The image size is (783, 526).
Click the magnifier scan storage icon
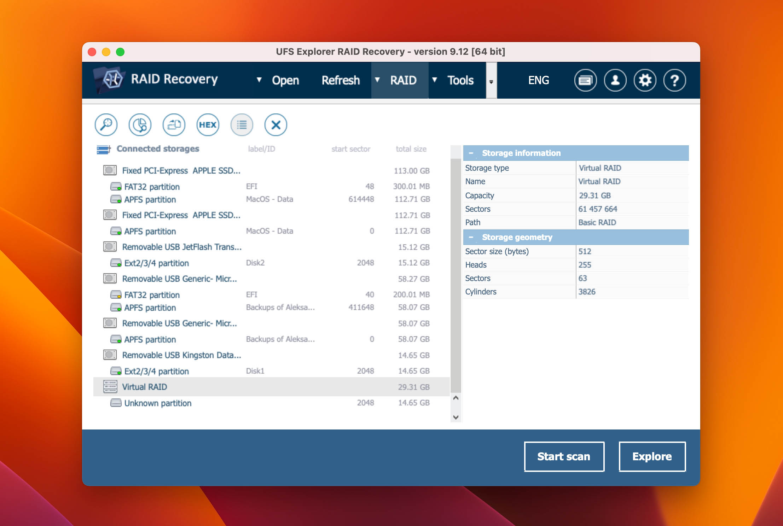tap(106, 125)
